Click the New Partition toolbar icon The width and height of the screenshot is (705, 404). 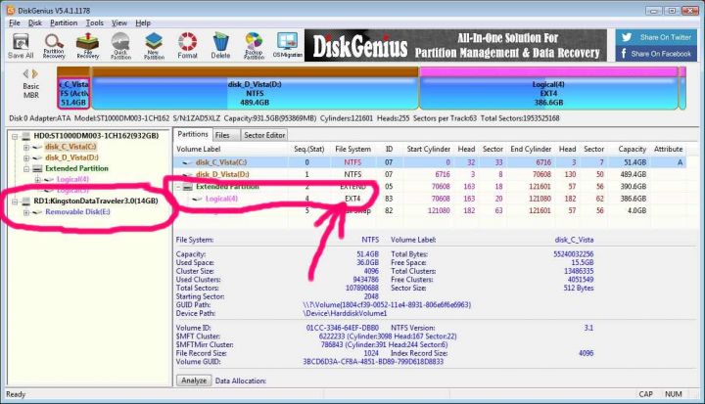[x=154, y=46]
